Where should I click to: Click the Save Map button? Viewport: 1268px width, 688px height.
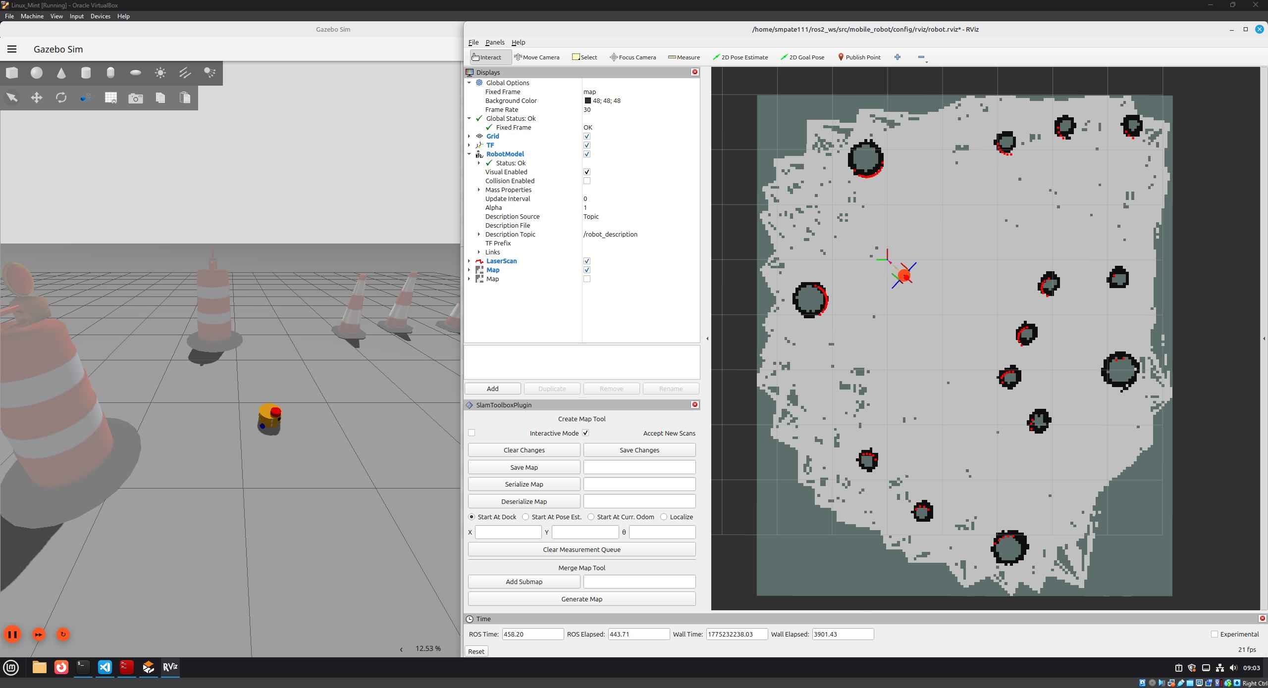[524, 467]
